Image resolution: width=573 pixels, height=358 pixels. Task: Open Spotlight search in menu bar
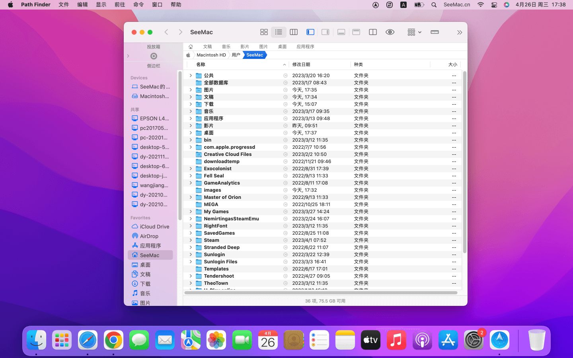434,5
